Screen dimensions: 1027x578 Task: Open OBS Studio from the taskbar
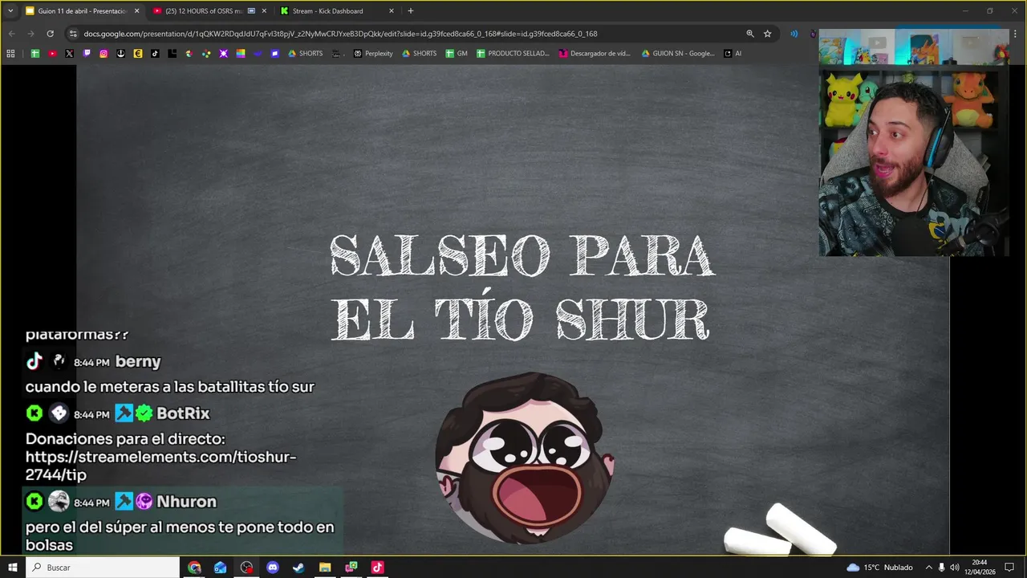pos(246,568)
